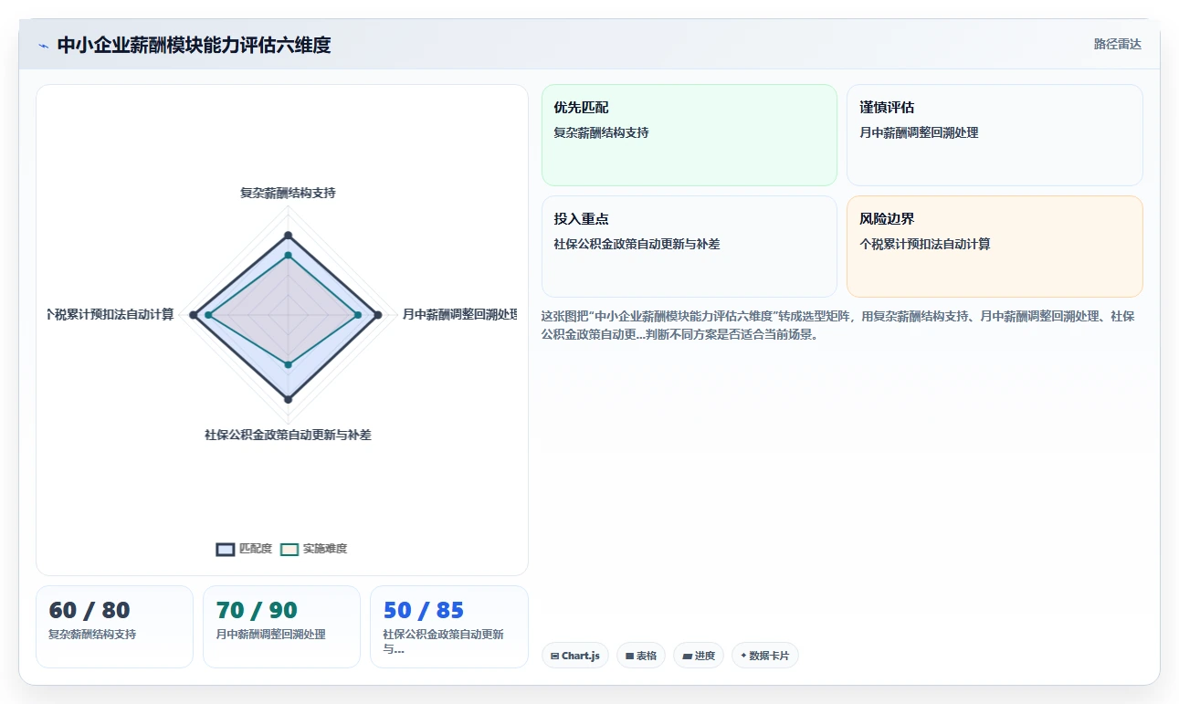
Task: Click the 60 / 80 stat card
Action: pyautogui.click(x=115, y=626)
